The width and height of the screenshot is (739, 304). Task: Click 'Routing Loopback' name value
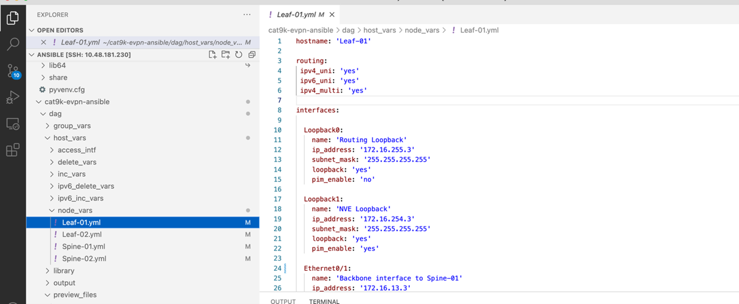371,140
